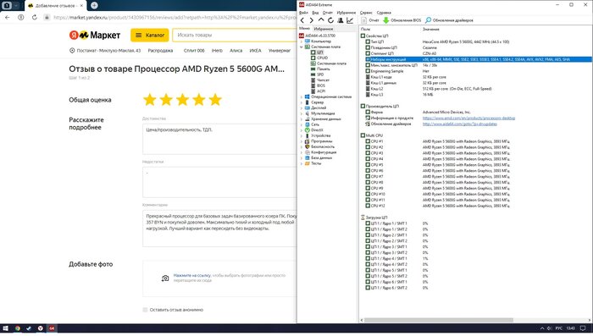
Task: Click the Каталог button on Yandex Market
Action: point(150,36)
